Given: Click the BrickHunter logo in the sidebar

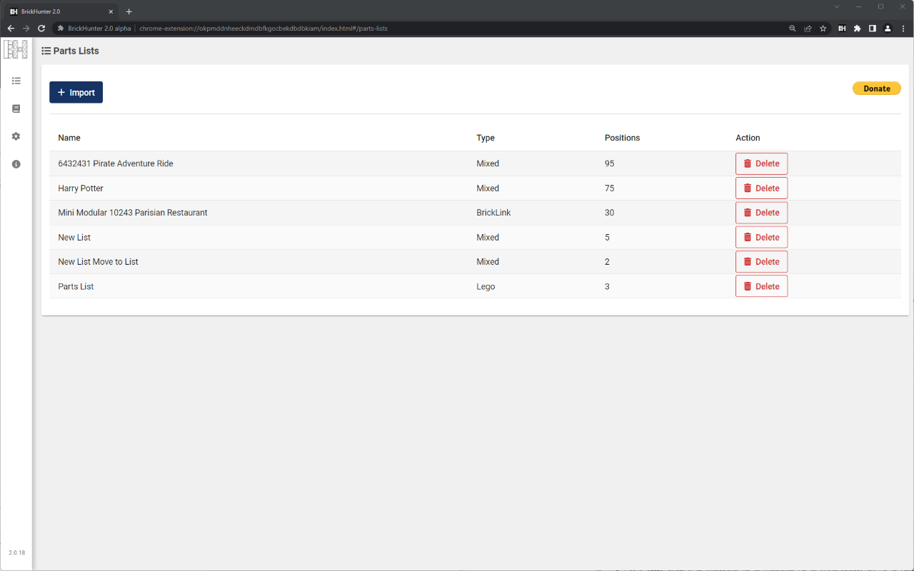Looking at the screenshot, I should pos(16,49).
